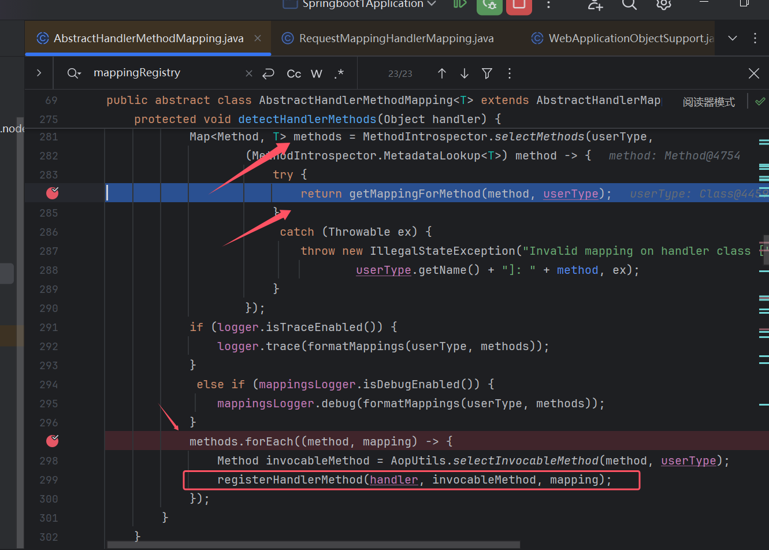
Task: Click the Debug bug icon in run toolbar
Action: 489,5
